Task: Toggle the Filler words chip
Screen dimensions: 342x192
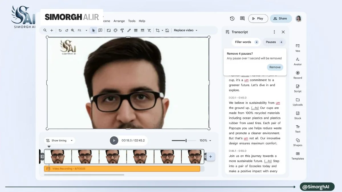Action: click(246, 42)
